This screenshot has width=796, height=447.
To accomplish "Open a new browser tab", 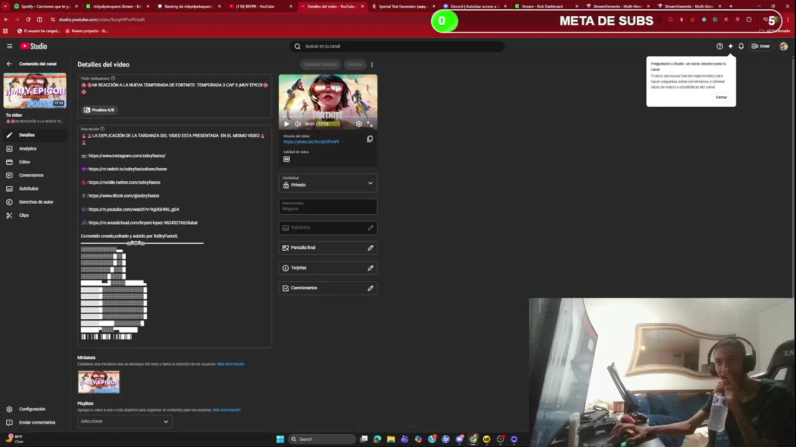I will [731, 6].
